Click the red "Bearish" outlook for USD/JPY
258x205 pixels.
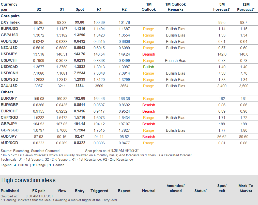149,54
